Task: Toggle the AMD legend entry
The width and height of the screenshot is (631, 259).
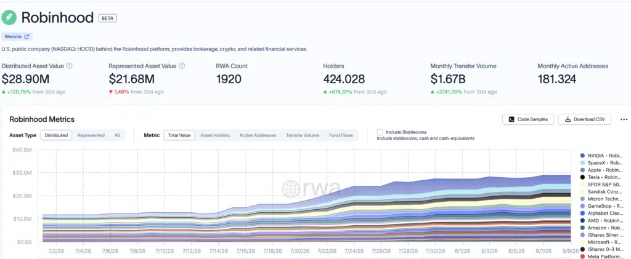Action: pyautogui.click(x=601, y=220)
